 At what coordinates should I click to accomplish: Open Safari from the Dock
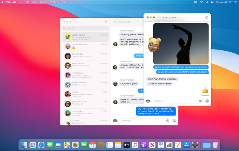(x=41, y=145)
